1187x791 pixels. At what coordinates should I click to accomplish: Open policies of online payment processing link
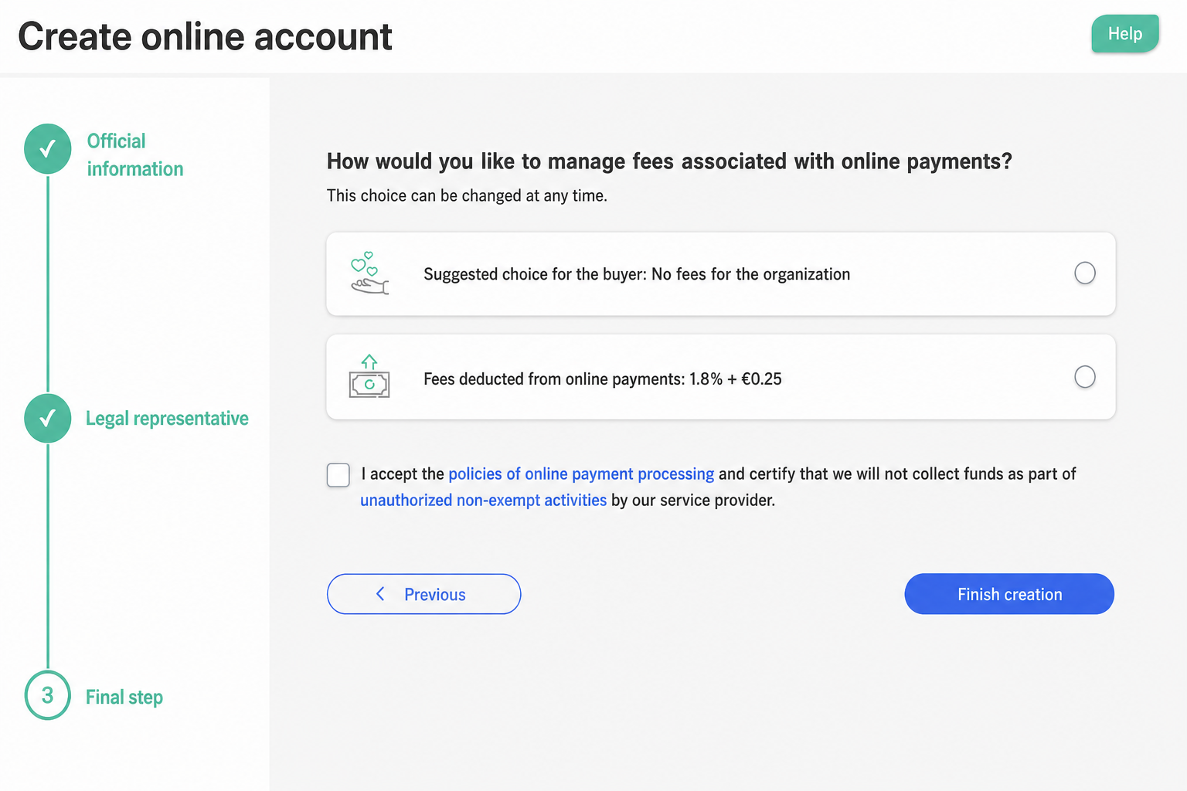tap(581, 474)
